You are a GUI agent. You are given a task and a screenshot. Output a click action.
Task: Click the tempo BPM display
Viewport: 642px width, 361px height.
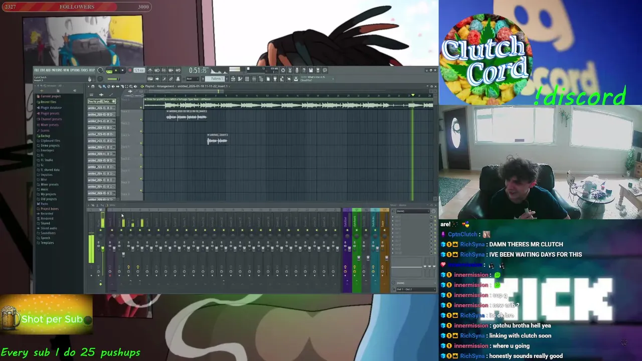[x=139, y=70]
